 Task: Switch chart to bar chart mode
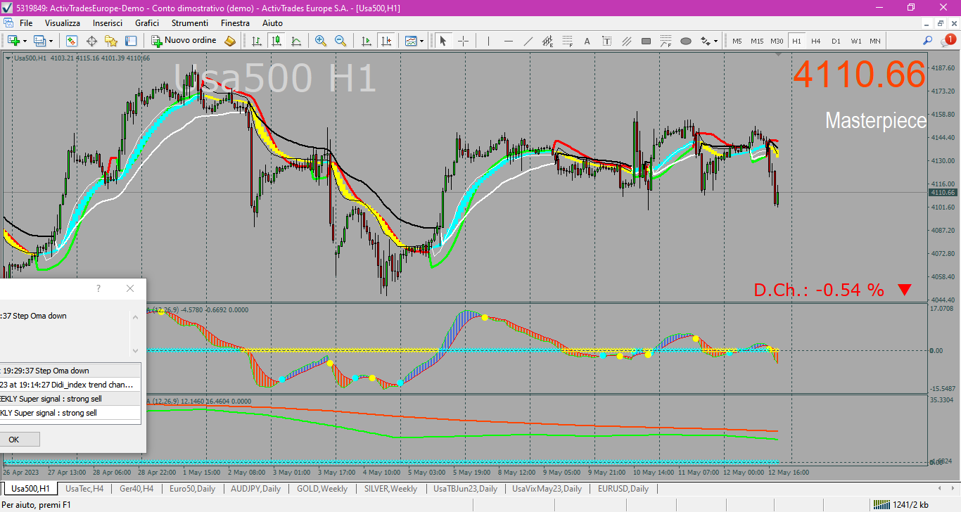[256, 41]
